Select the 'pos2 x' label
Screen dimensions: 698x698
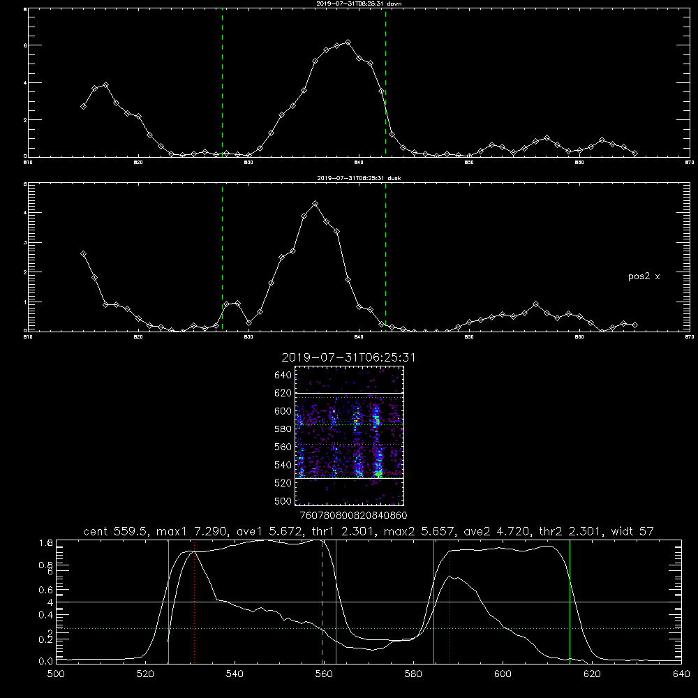click(644, 276)
